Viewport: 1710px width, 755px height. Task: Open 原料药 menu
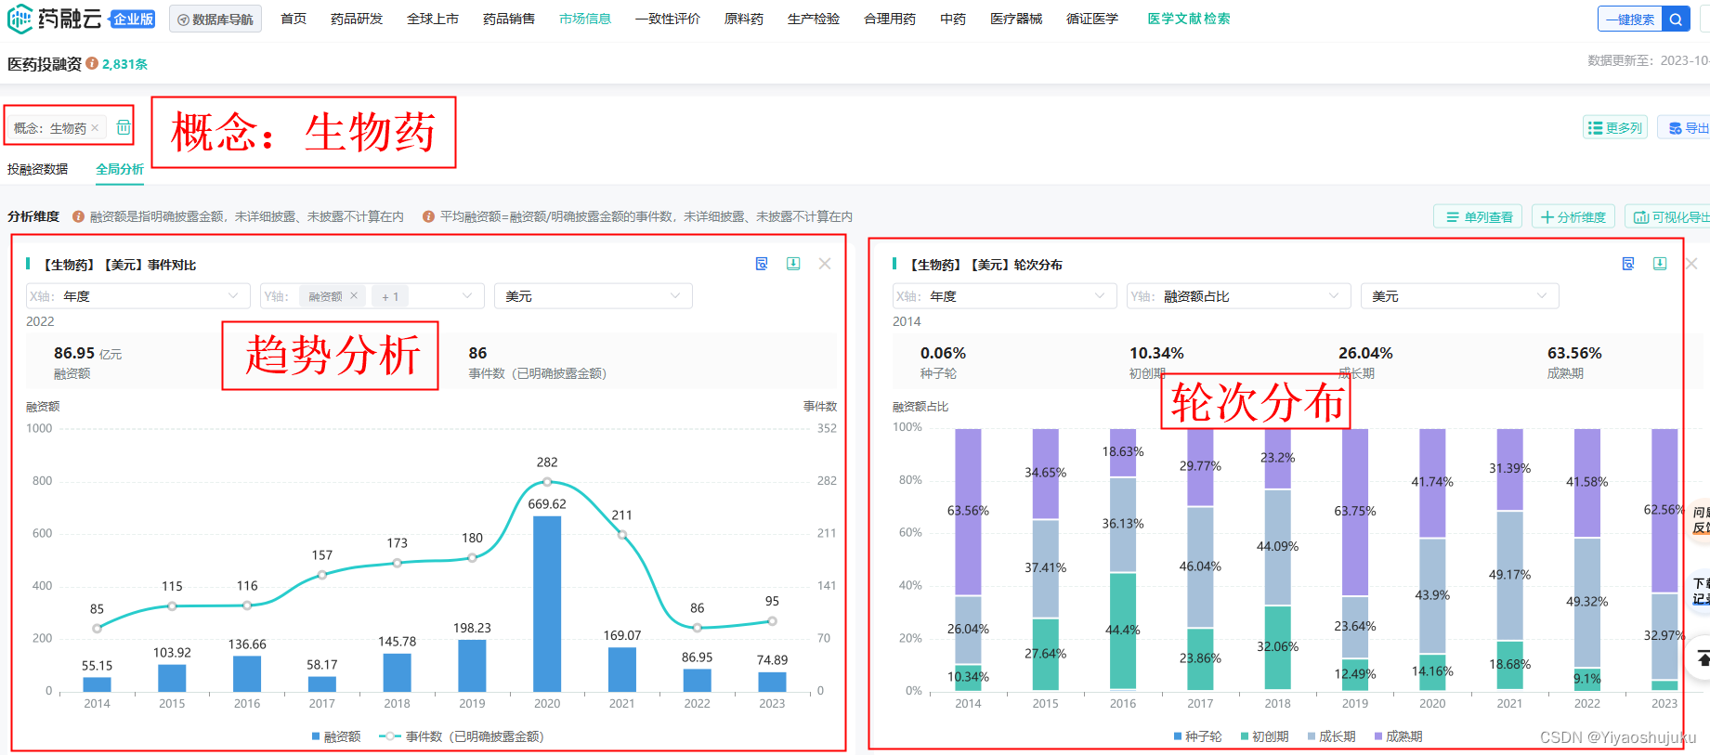[x=744, y=19]
